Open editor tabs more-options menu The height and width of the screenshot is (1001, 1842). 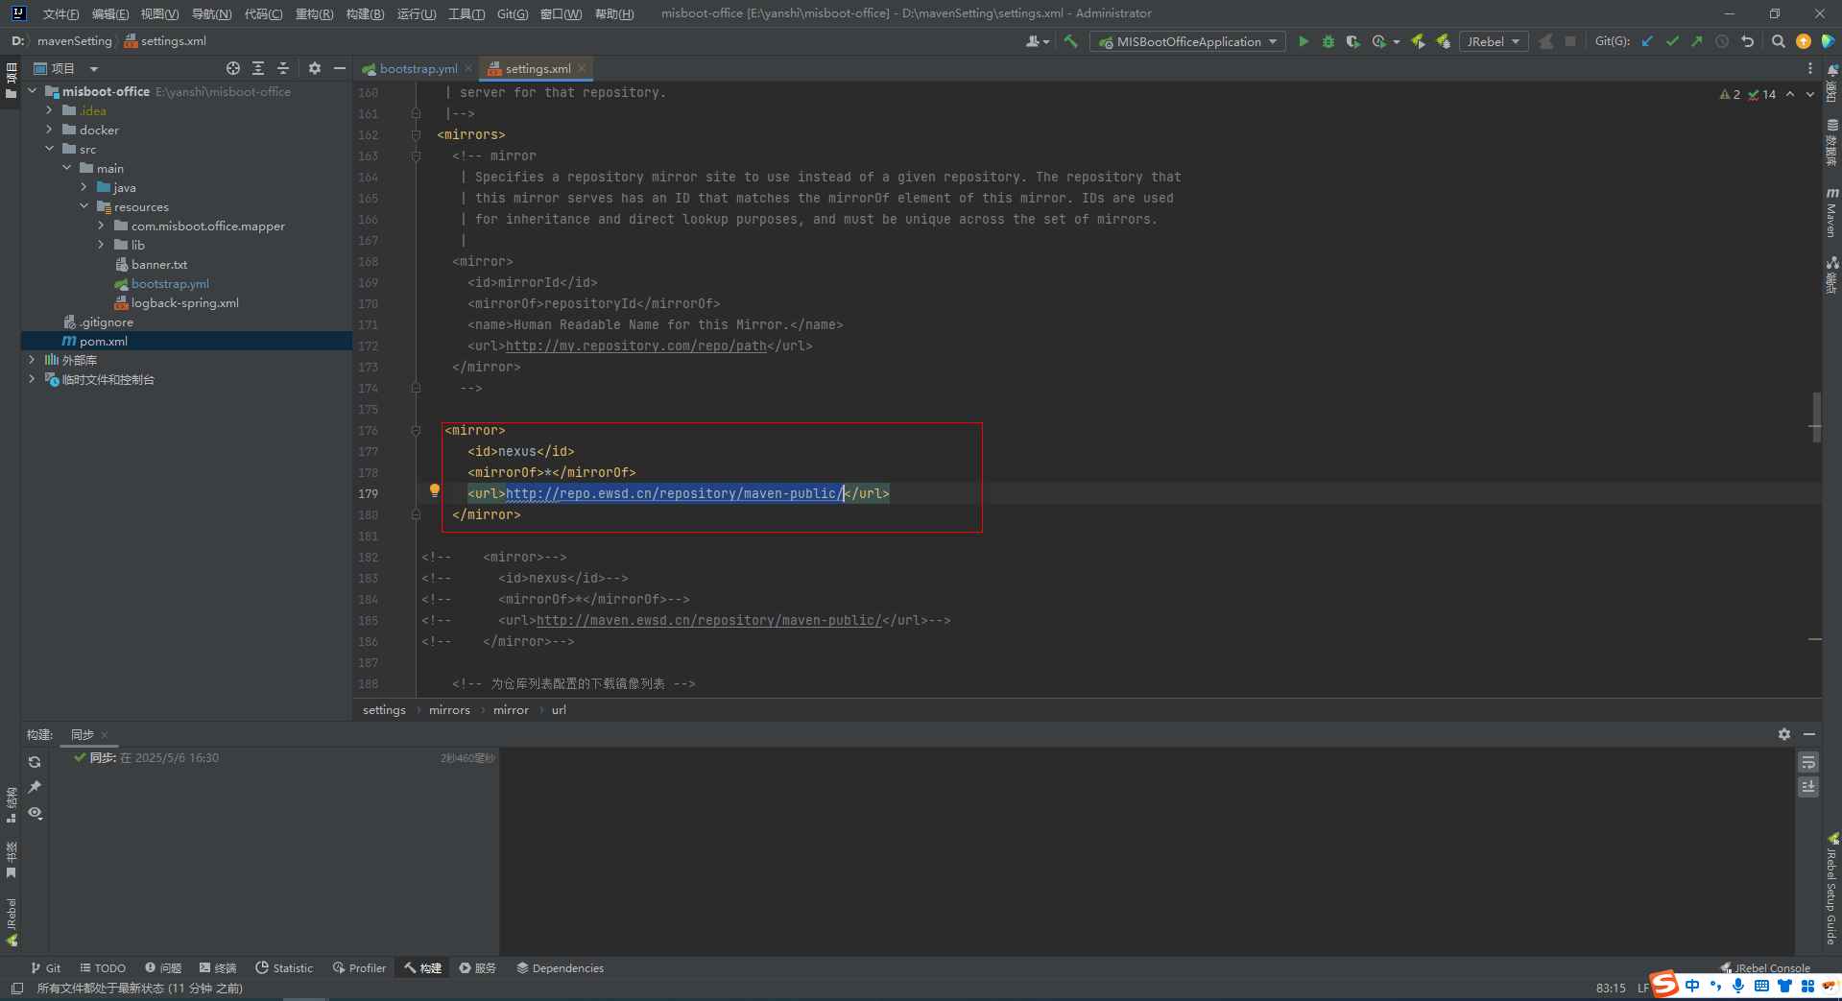[x=1810, y=68]
